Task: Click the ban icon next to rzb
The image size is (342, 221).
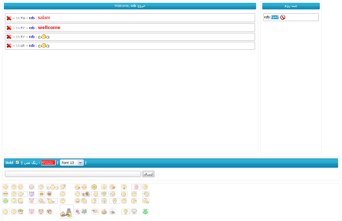Action: point(282,17)
